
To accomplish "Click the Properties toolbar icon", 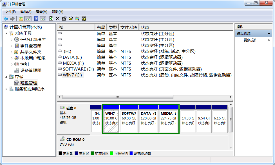I will [64, 19].
